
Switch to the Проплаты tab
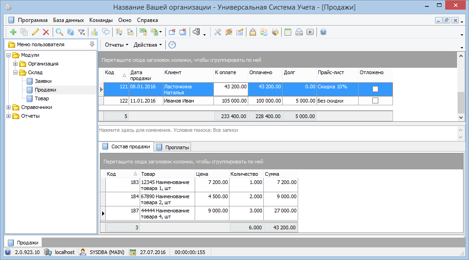pos(173,147)
